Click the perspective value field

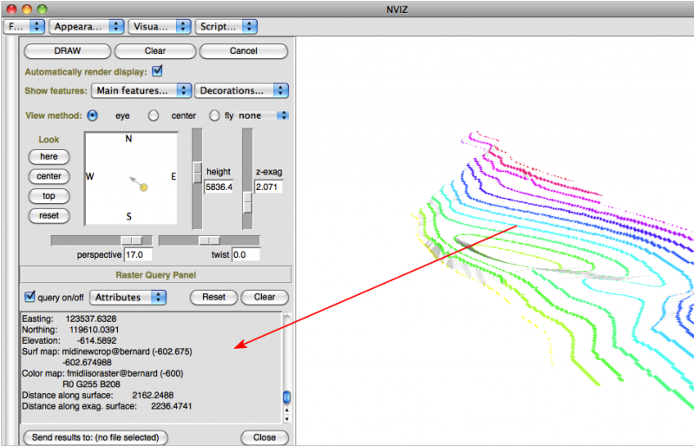pos(139,255)
